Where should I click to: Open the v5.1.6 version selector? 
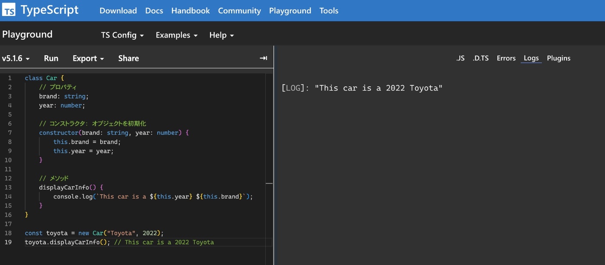(16, 58)
